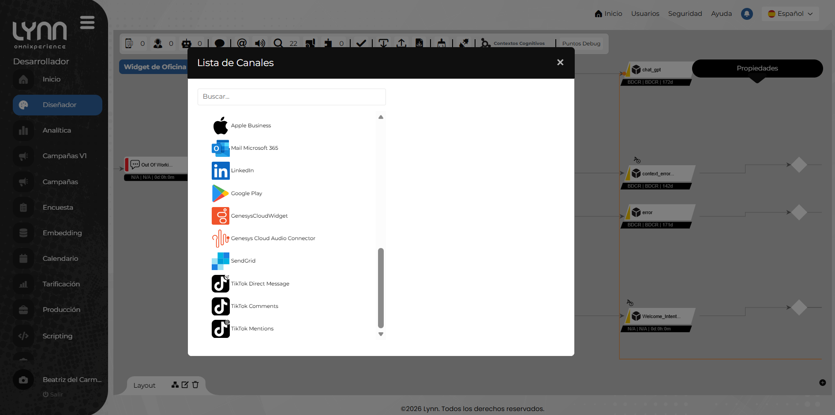Pick the SendGrid channel icon

(221, 261)
